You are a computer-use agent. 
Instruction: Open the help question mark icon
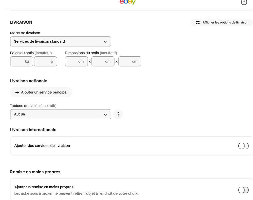click(x=244, y=2)
